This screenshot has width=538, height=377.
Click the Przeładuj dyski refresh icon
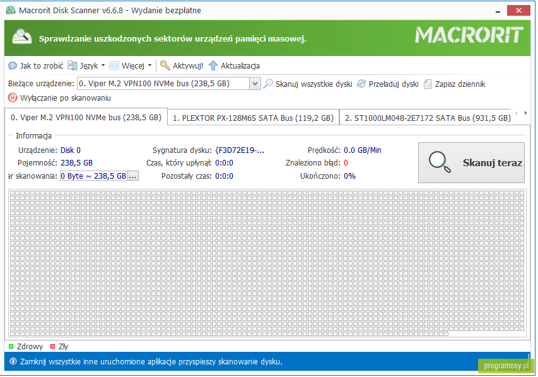tap(361, 84)
